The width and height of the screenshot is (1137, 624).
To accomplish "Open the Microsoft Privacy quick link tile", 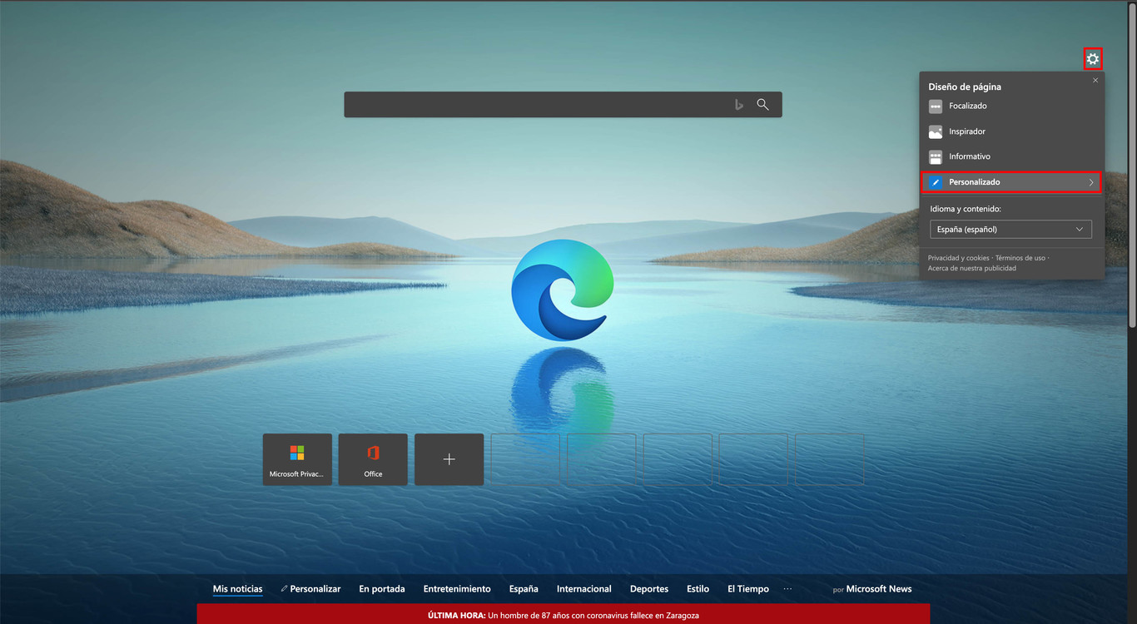I will (x=297, y=459).
